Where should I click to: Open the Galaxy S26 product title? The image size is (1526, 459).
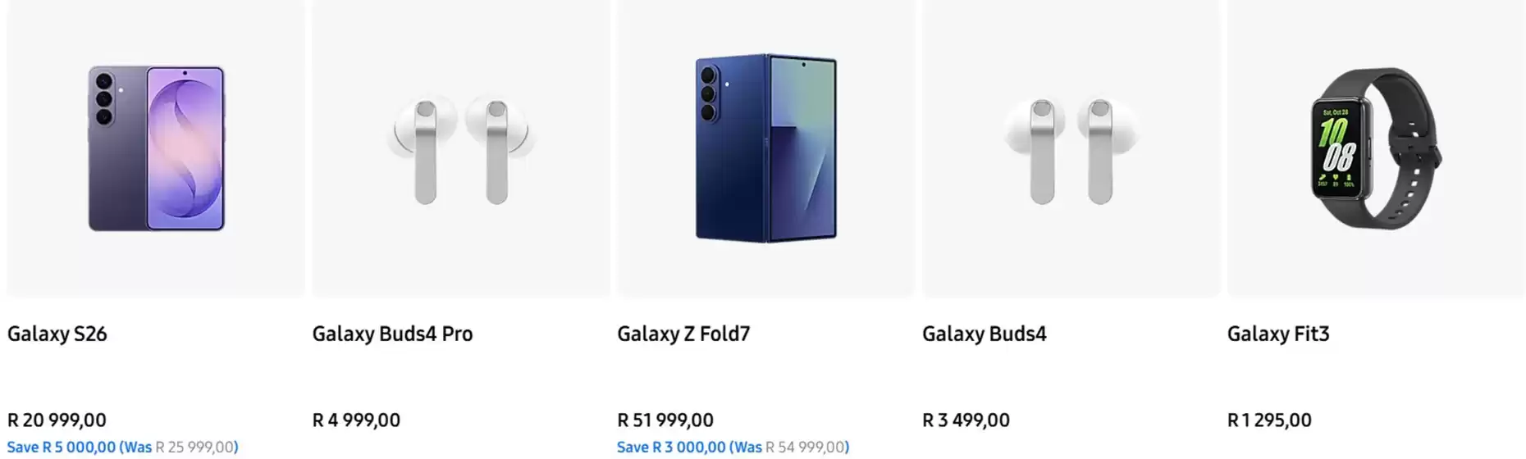click(x=57, y=334)
